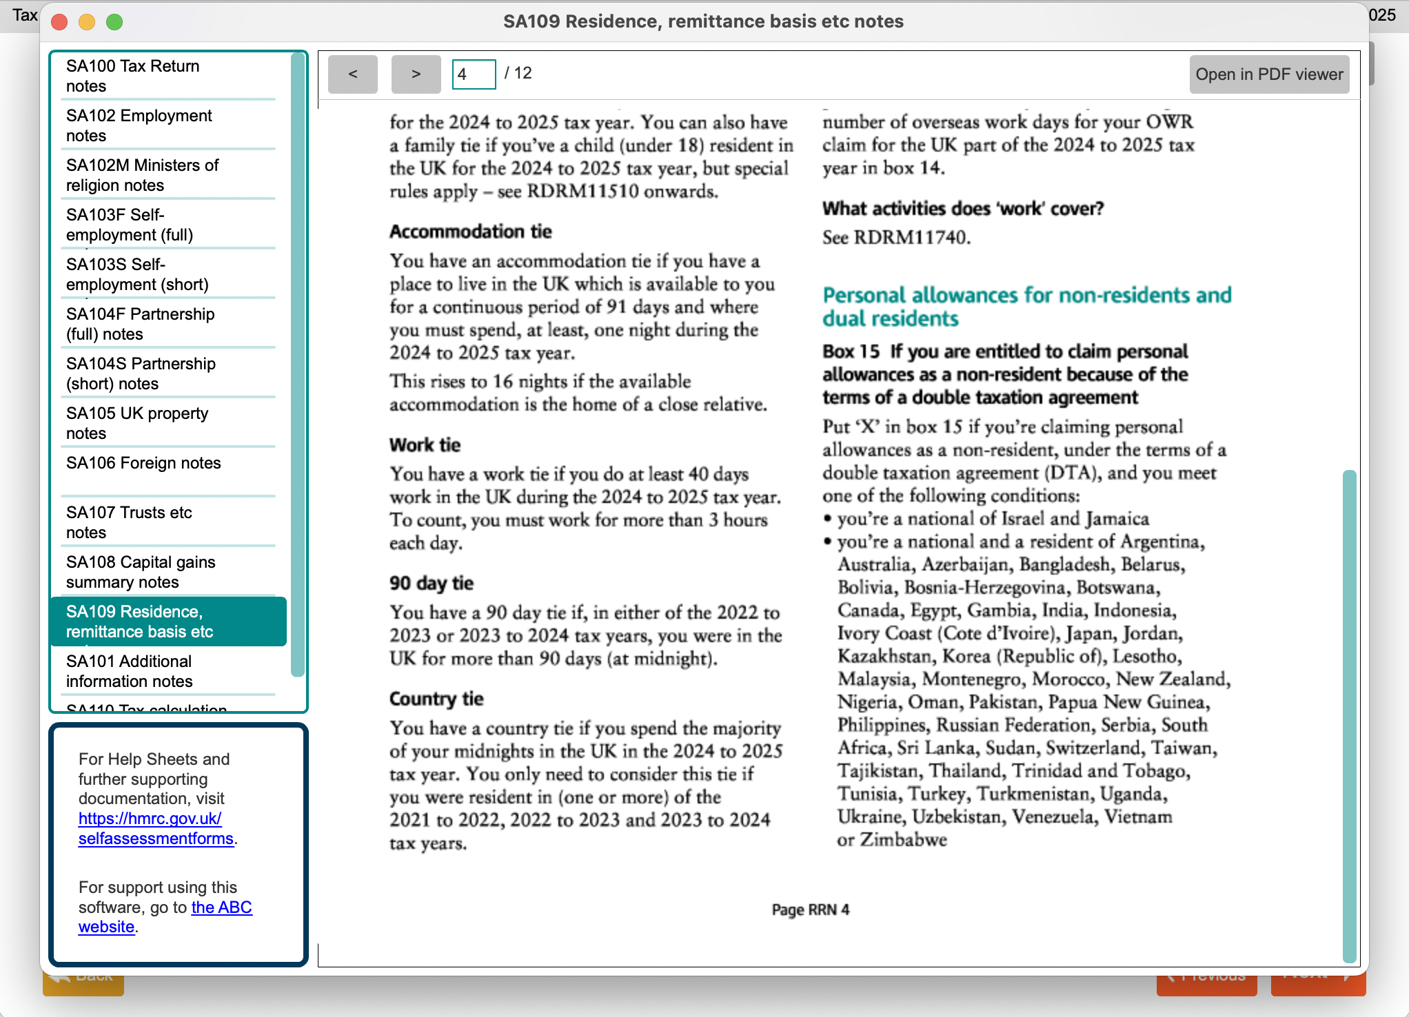Click the 'See RDRM11740.' text

pos(896,238)
